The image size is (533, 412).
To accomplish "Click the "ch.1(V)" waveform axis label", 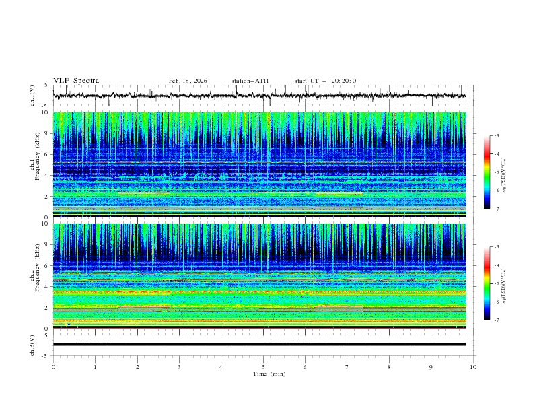I will (x=33, y=96).
